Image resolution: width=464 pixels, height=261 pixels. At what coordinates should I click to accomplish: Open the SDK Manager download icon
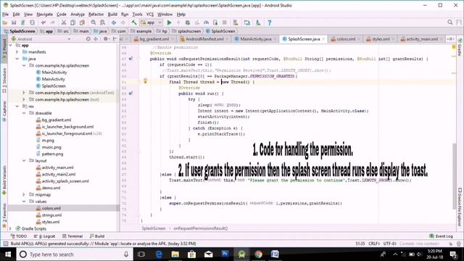(258, 22)
